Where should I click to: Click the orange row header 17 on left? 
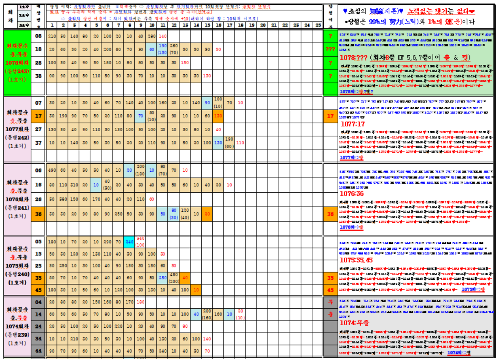coord(38,116)
